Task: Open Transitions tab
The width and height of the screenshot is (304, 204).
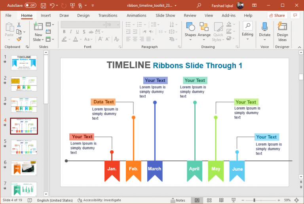Action: click(x=108, y=15)
